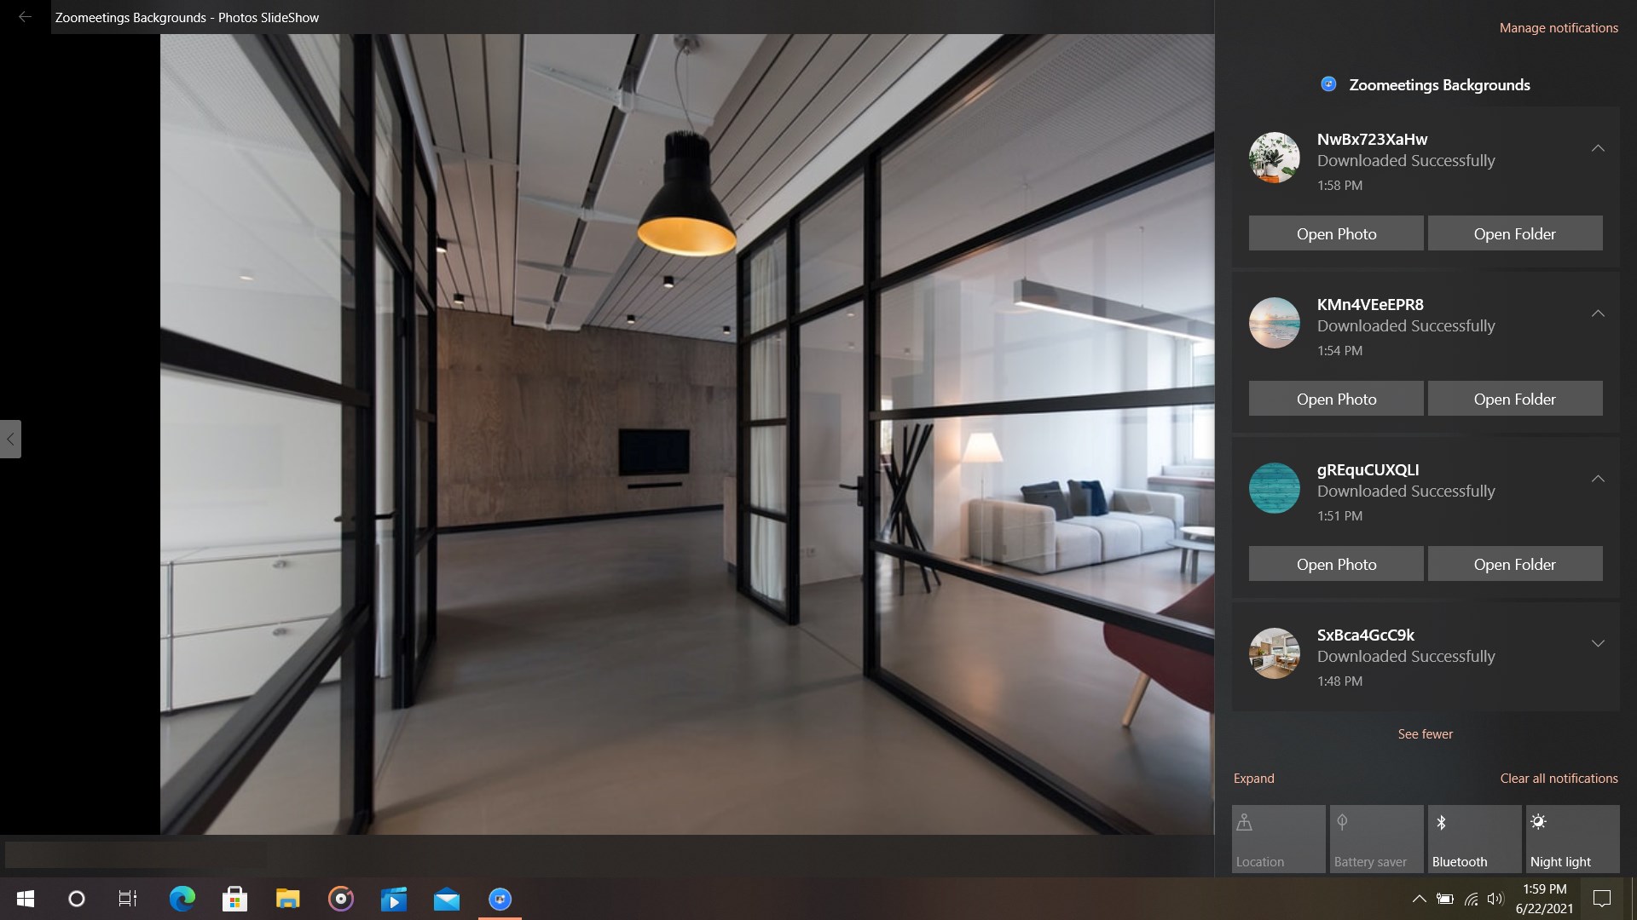Launch Microsoft Store from taskbar
The height and width of the screenshot is (920, 1637).
pos(234,900)
